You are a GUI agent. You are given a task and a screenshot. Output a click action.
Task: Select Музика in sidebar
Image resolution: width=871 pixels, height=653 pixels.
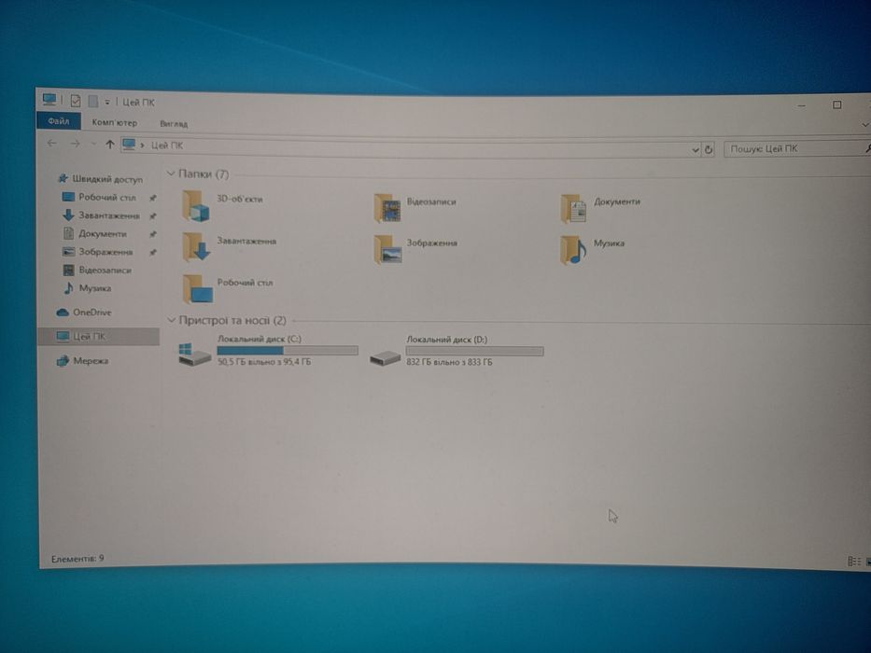87,287
